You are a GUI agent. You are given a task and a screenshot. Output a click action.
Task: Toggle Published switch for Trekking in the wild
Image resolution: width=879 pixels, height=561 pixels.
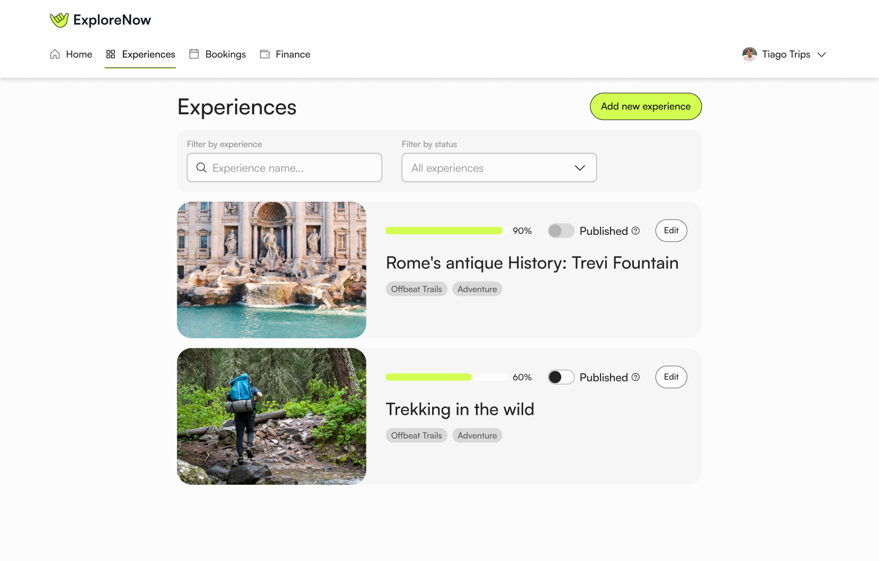point(561,377)
